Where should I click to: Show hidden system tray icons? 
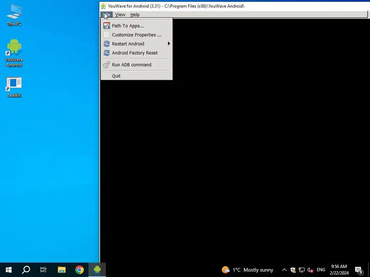pyautogui.click(x=284, y=270)
